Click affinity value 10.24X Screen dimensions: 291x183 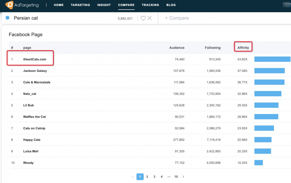pos(242,163)
